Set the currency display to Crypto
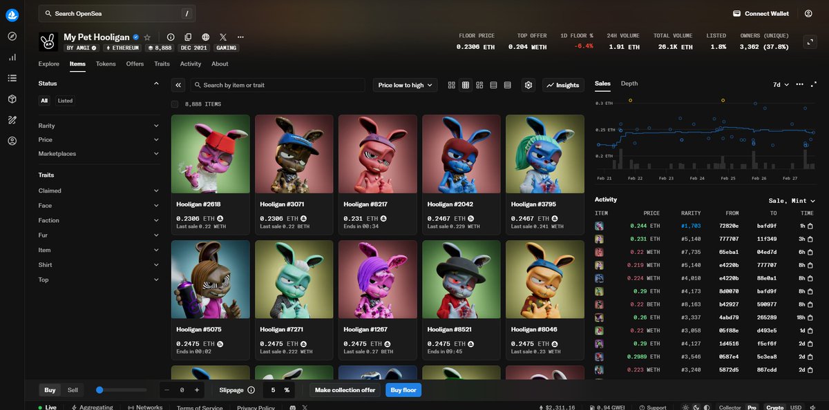Viewport: 829px width, 410px height. (775, 407)
